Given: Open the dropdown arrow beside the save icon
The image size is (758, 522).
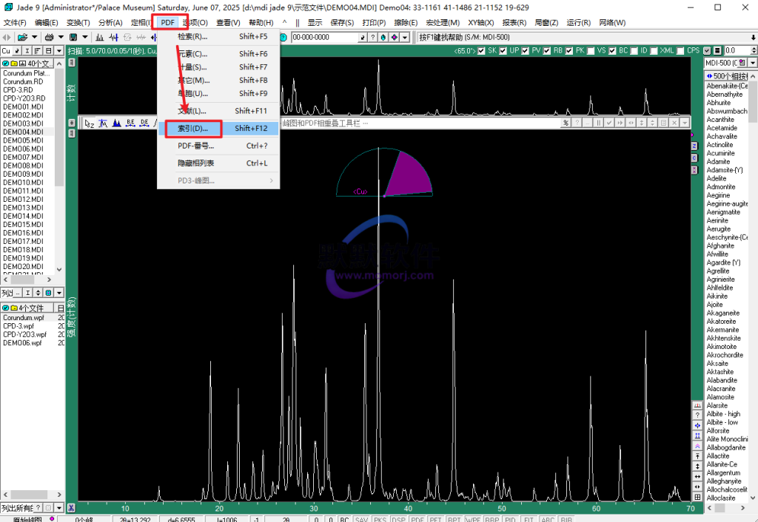Looking at the screenshot, I should coord(85,37).
